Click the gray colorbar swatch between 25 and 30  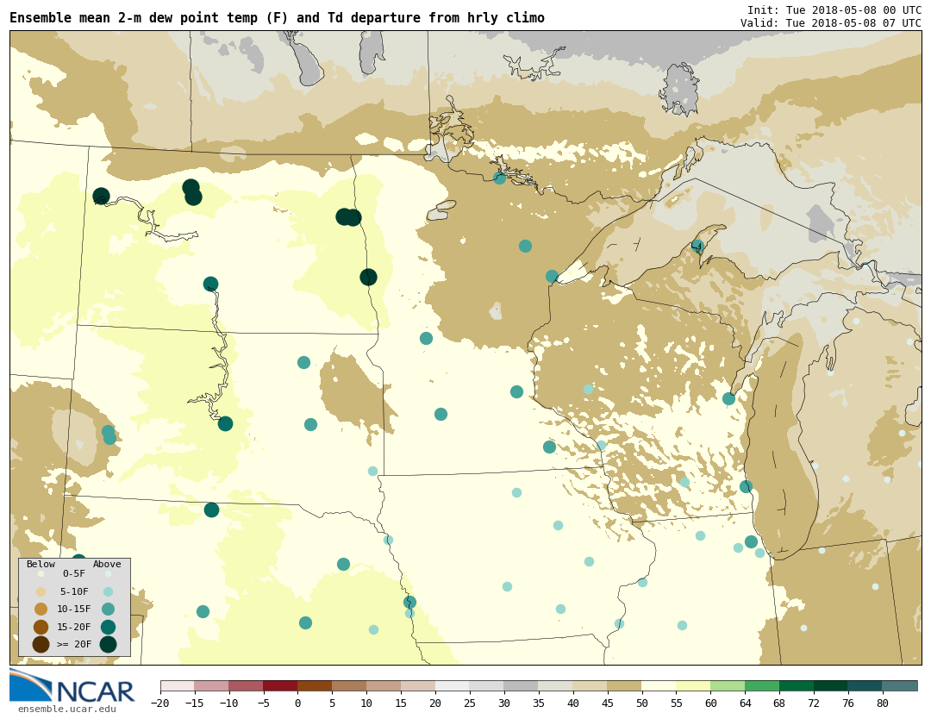(487, 686)
